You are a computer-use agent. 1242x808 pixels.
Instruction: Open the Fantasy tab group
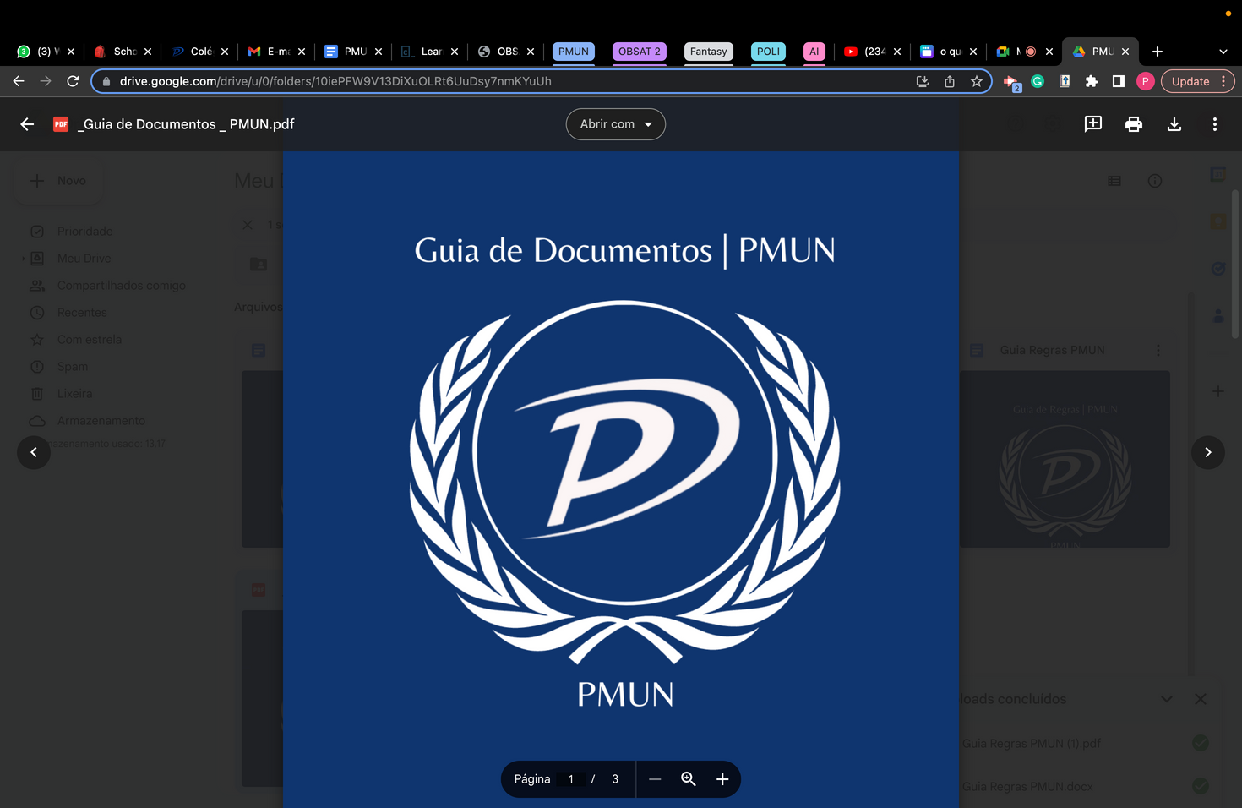(x=708, y=52)
